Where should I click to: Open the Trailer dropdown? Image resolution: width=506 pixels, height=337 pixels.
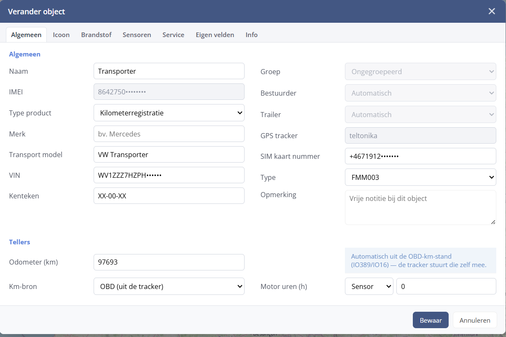[420, 115]
